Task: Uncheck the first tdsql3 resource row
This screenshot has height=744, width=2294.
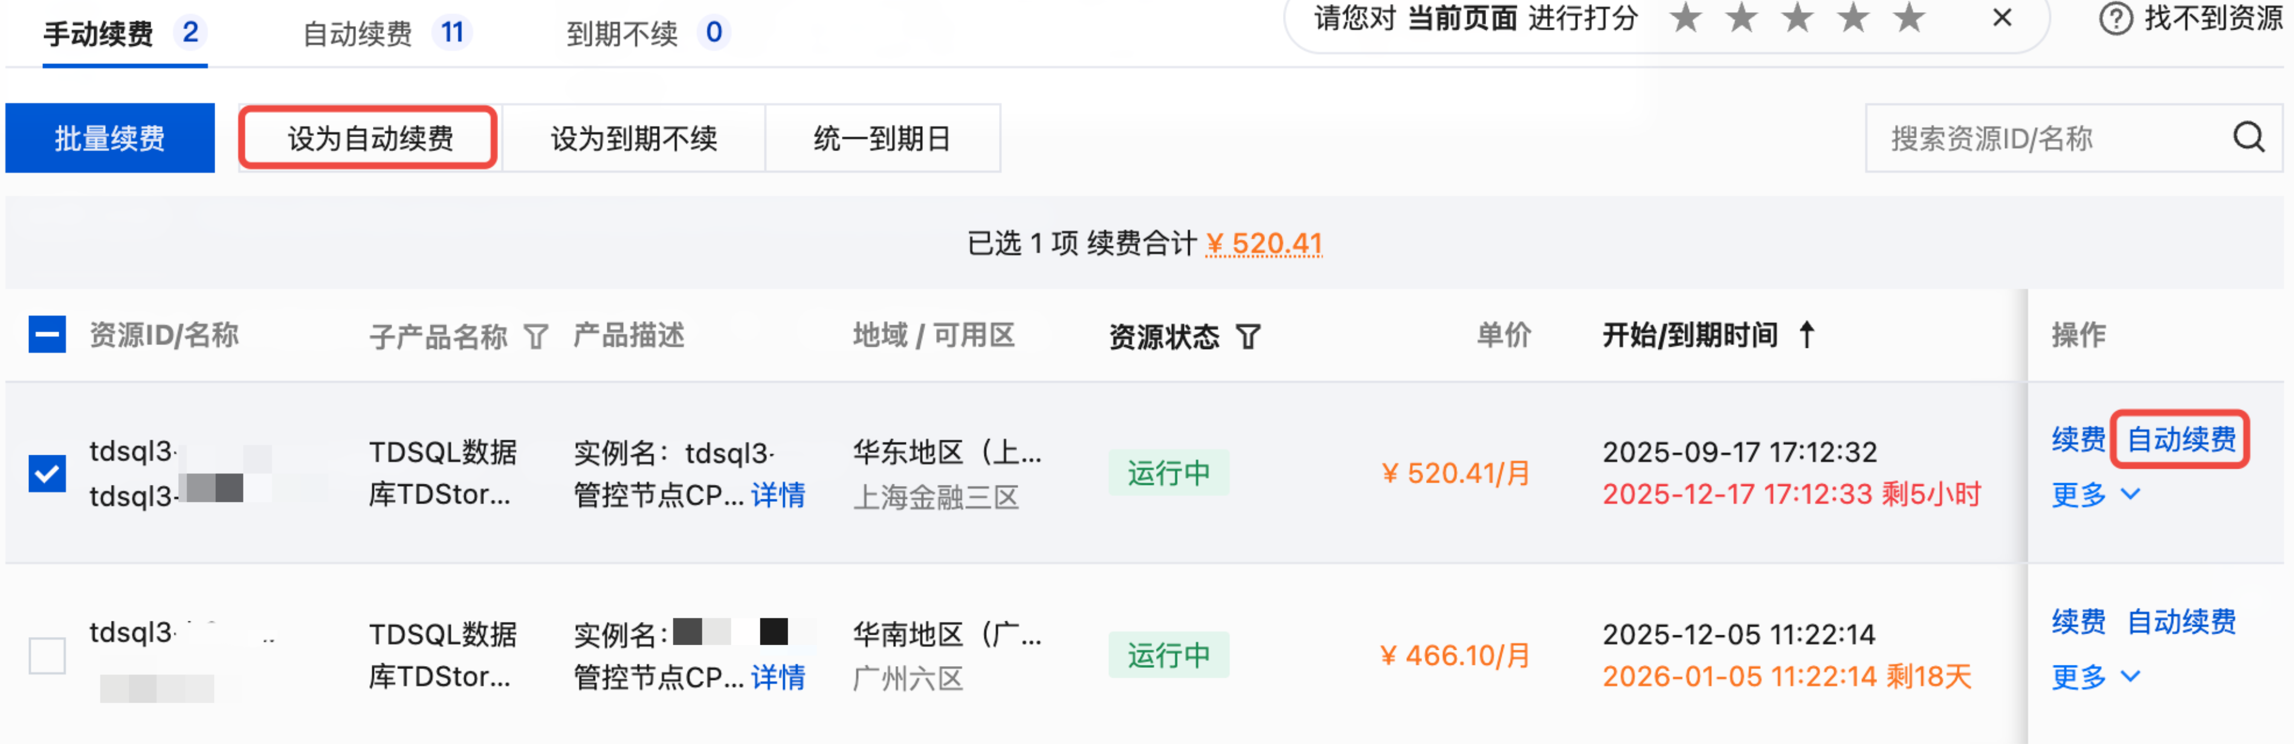Action: tap(47, 473)
